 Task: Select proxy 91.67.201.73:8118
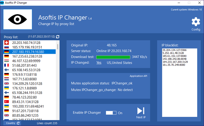(x=29, y=111)
